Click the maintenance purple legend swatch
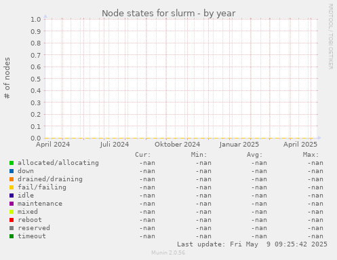337x260 pixels. click(12, 204)
